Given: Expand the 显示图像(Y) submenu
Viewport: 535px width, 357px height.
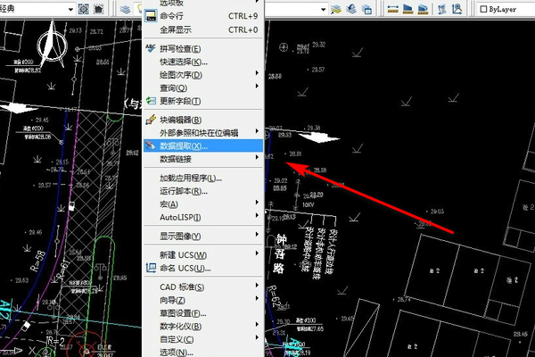Looking at the screenshot, I should click(x=202, y=236).
